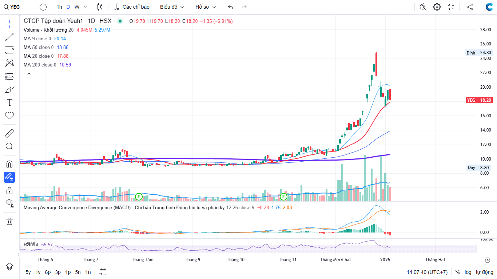This screenshot has width=497, height=279.
Task: Redo the chart action
Action: pos(244,7)
